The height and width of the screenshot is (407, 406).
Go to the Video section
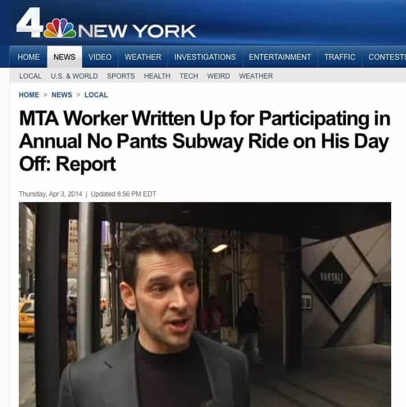(100, 57)
